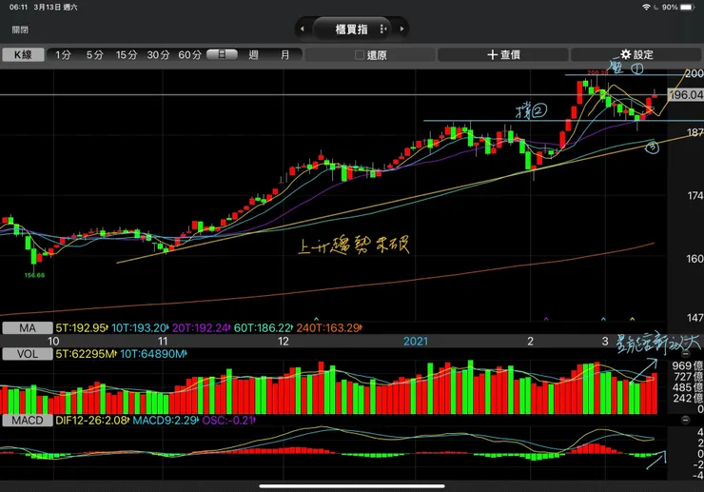Edit the 20T:192.24 moving average parameter
Screen dimensions: 704x492
[x=201, y=328]
